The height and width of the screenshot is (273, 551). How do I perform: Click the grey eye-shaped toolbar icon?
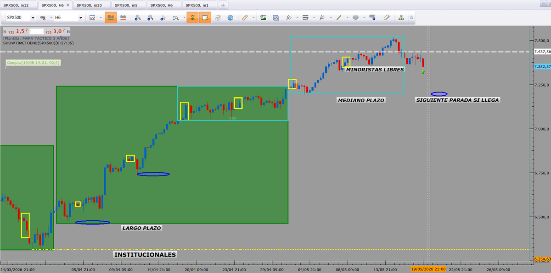click(x=218, y=18)
